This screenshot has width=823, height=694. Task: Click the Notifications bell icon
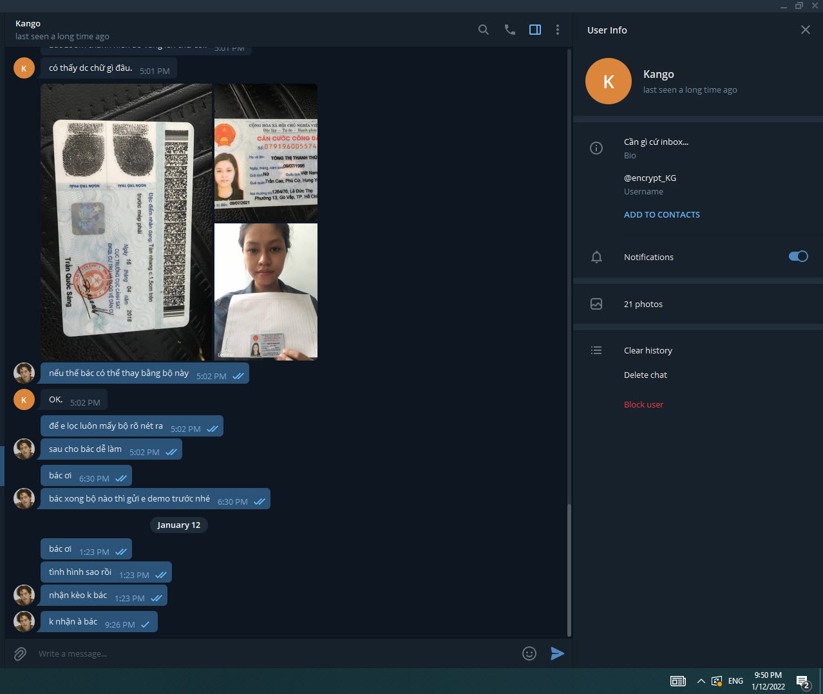click(x=596, y=257)
